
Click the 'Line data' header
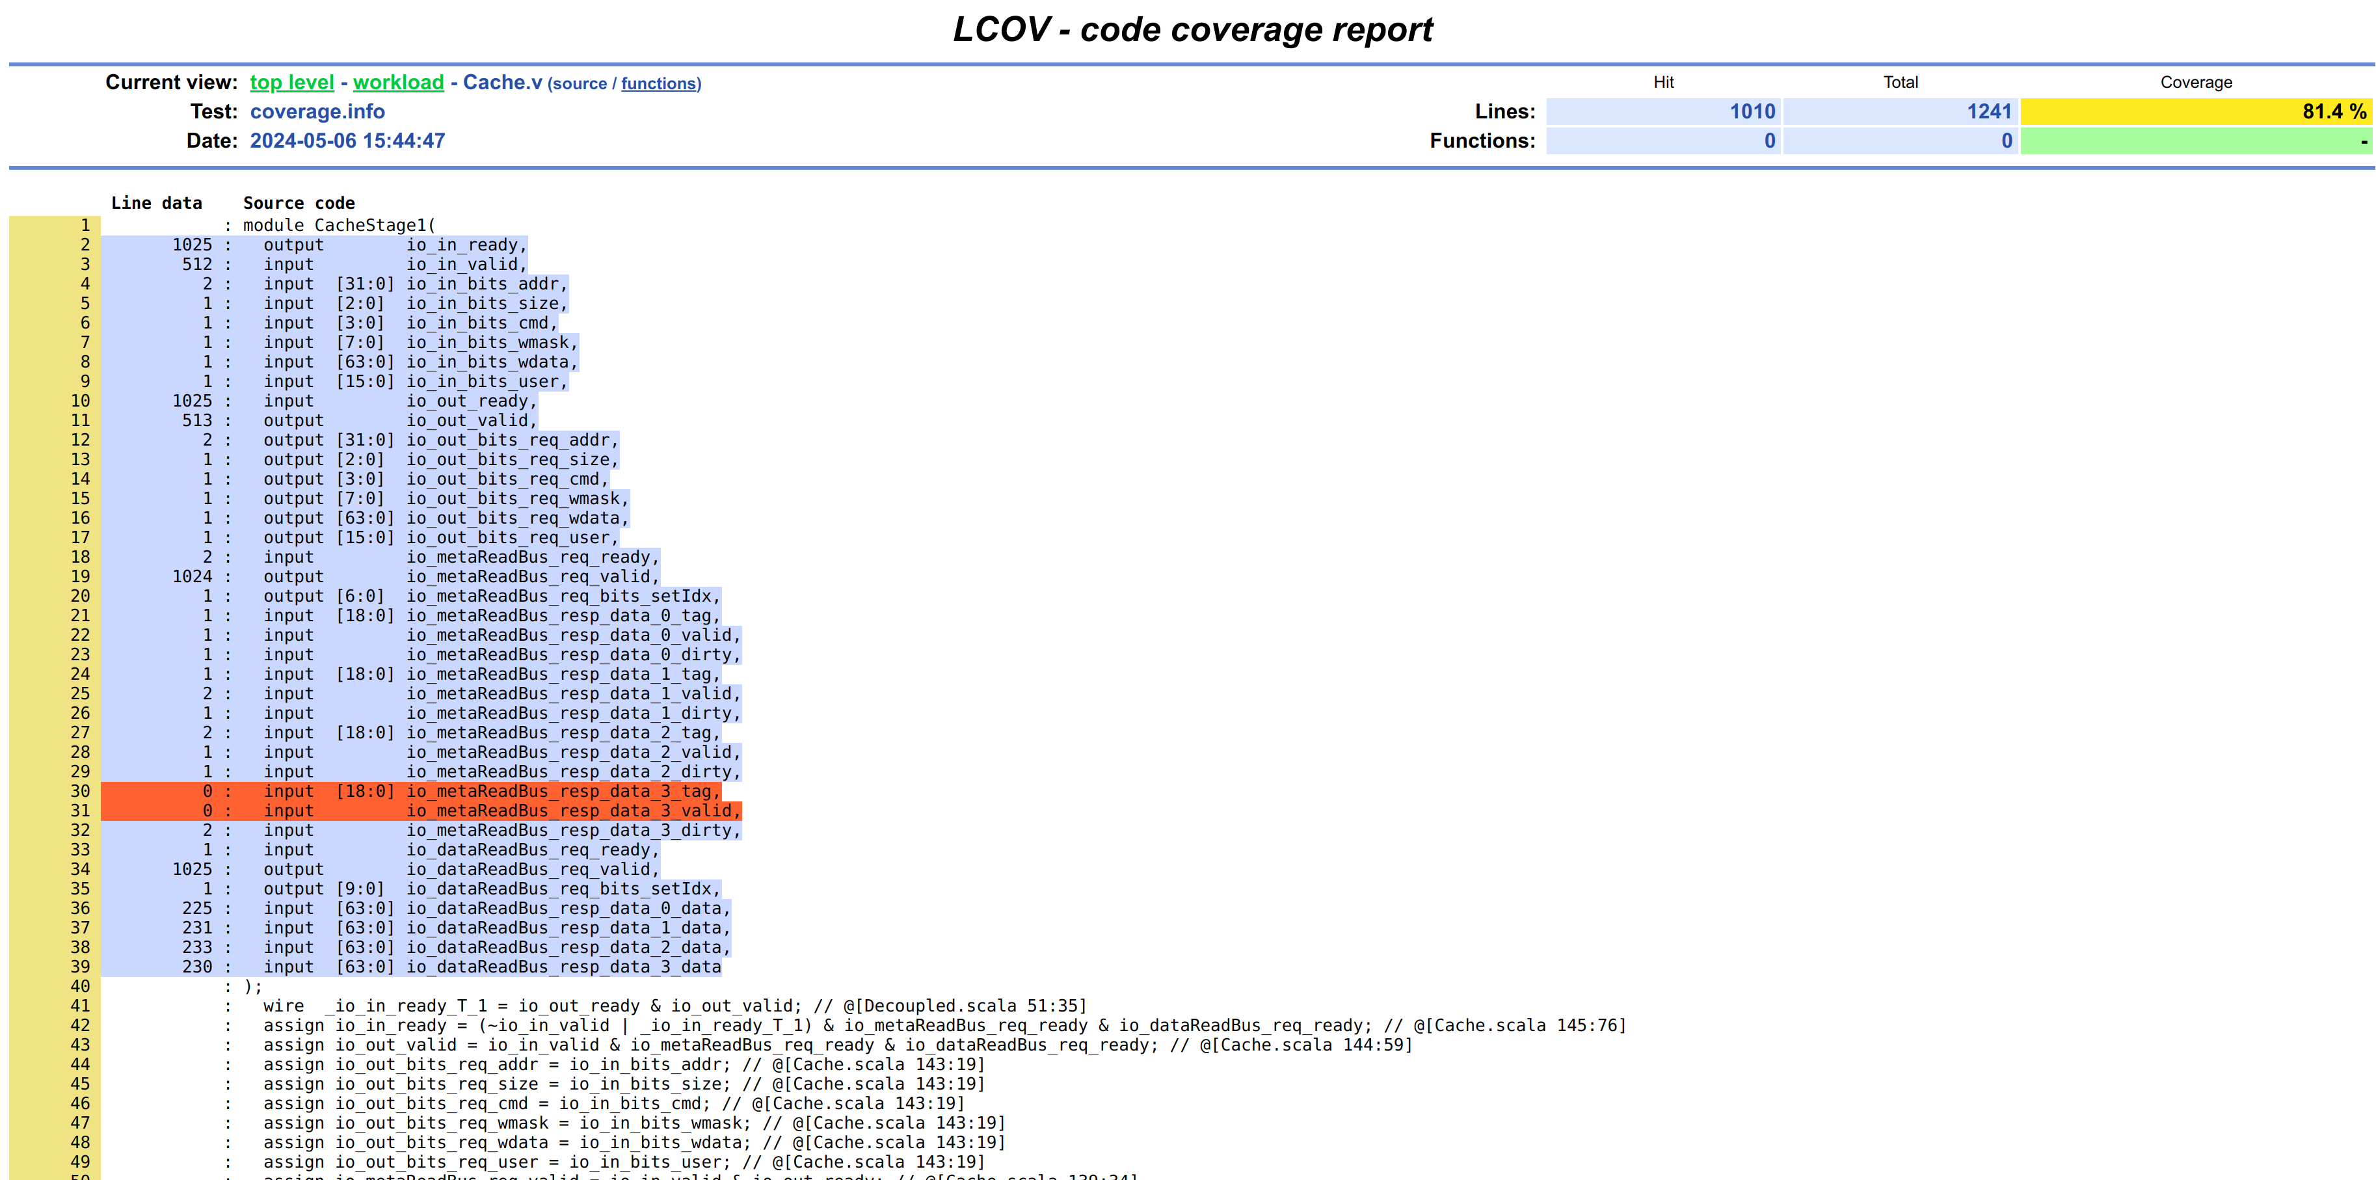click(156, 203)
